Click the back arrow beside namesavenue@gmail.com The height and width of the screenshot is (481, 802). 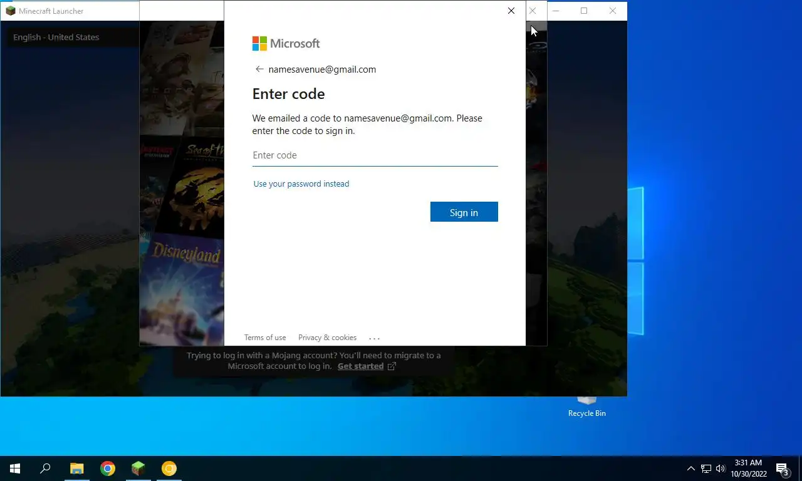[x=259, y=70]
